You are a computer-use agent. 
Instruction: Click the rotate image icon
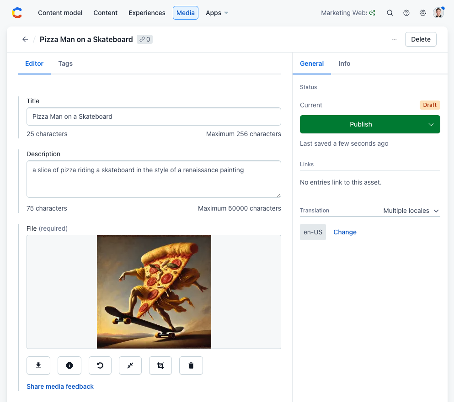point(100,365)
